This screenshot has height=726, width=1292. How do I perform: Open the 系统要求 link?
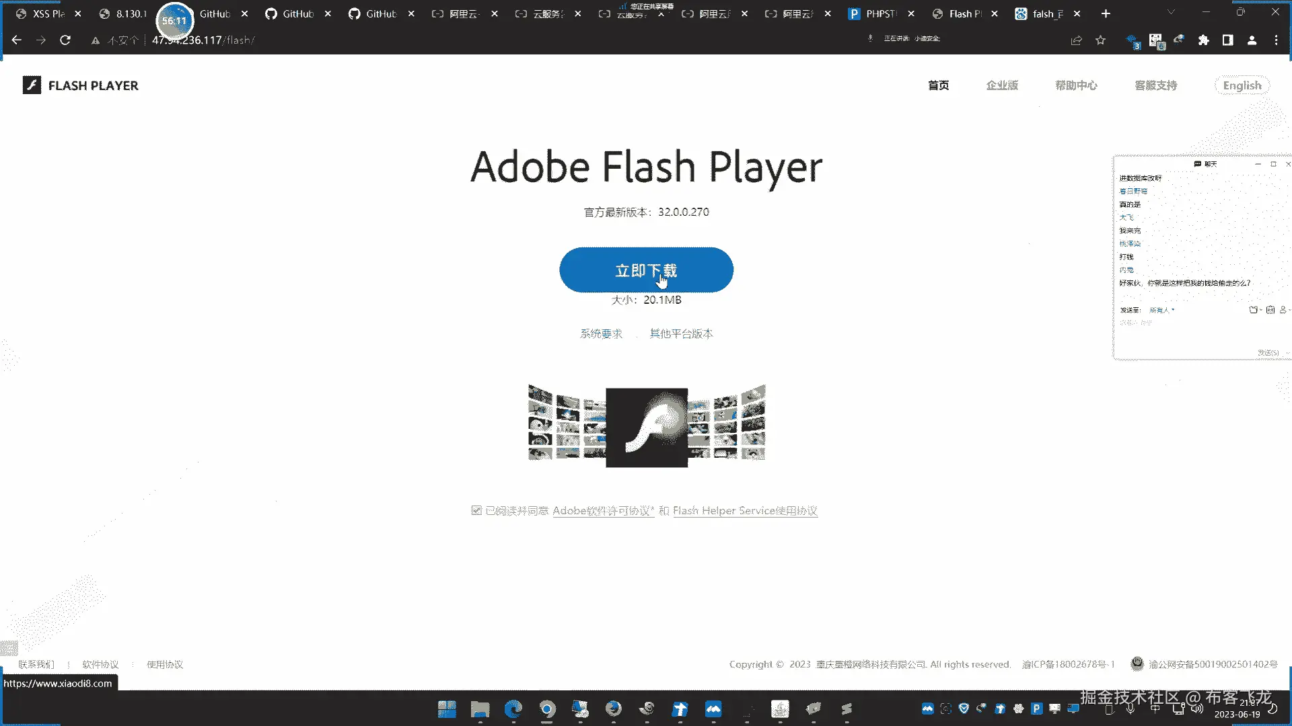pyautogui.click(x=601, y=333)
